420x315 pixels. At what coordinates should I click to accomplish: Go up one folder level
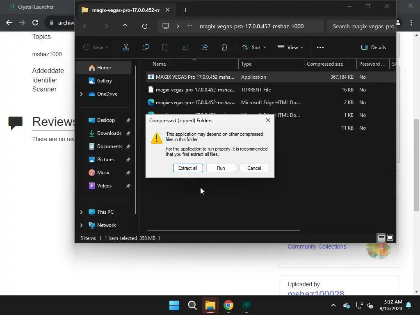(125, 26)
